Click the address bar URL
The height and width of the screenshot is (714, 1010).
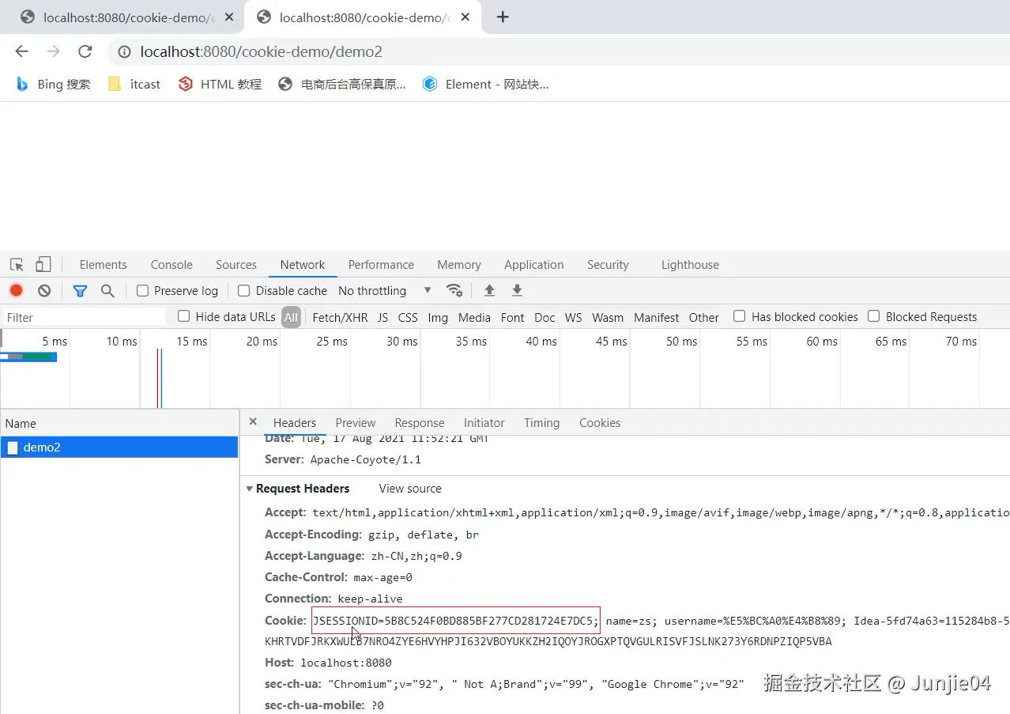click(262, 51)
